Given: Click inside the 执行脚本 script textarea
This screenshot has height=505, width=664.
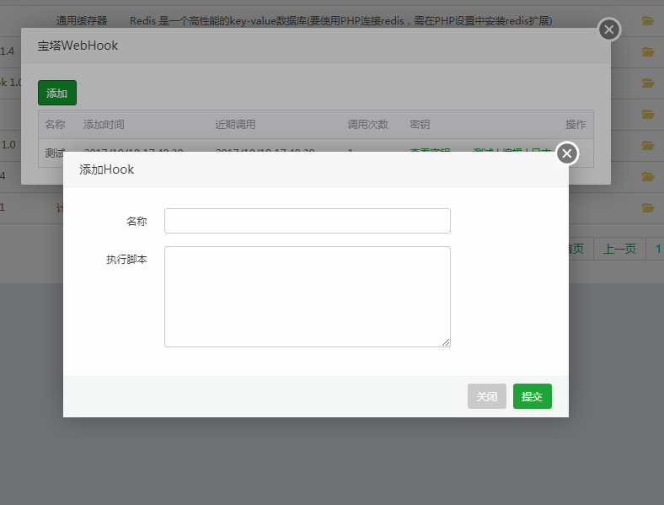Looking at the screenshot, I should [x=307, y=296].
